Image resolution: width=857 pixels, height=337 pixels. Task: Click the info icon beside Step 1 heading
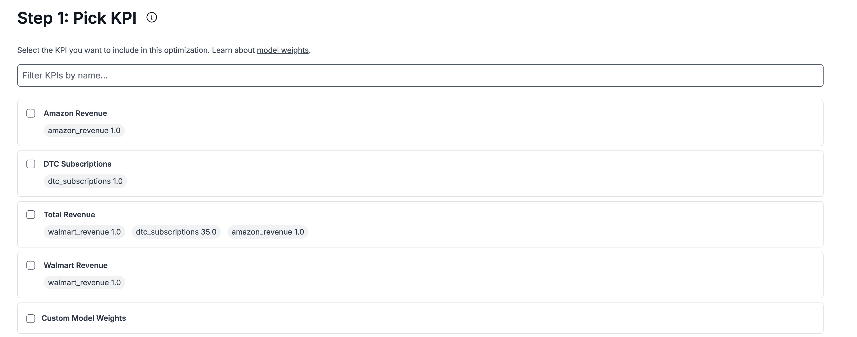pos(152,17)
